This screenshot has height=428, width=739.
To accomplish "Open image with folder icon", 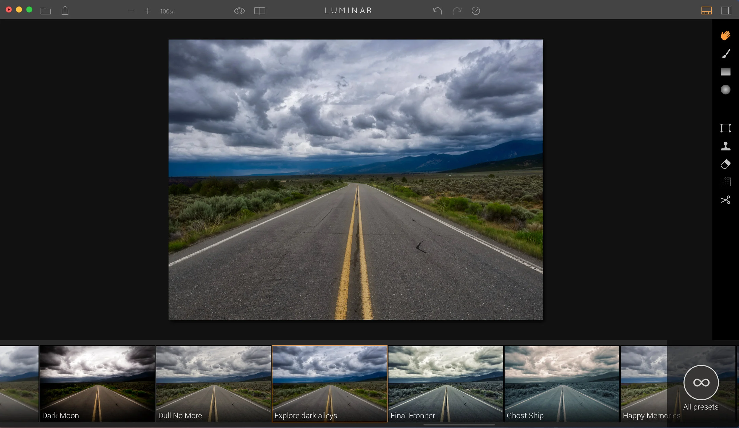I will 46,11.
